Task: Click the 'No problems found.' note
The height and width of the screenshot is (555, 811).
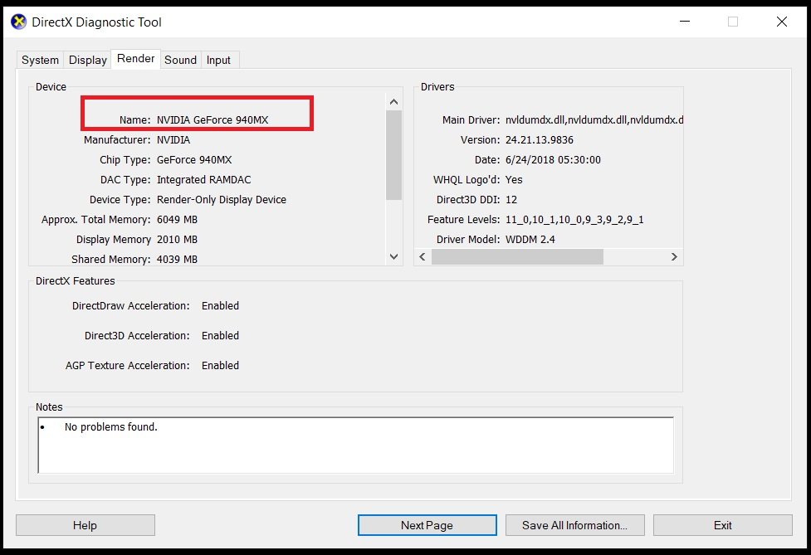Action: (110, 427)
